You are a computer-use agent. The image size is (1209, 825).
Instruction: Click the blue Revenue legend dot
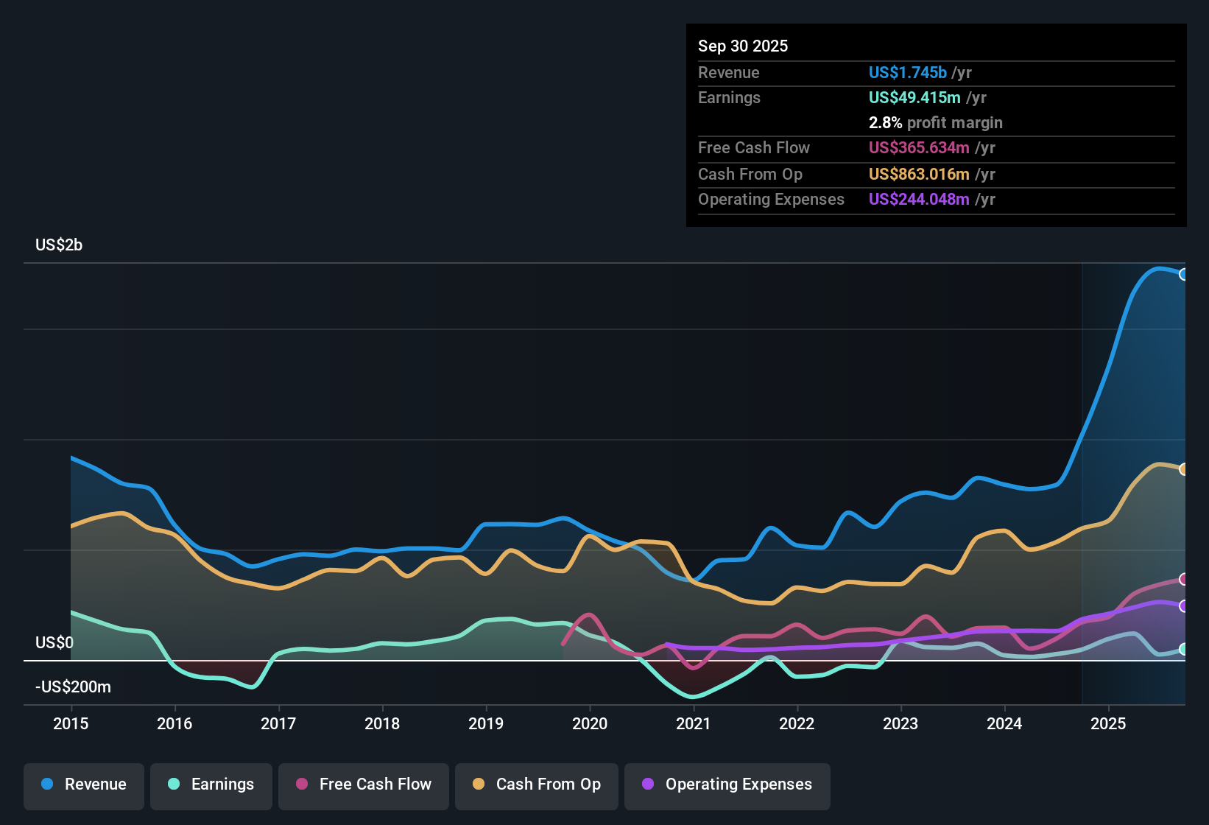(47, 784)
